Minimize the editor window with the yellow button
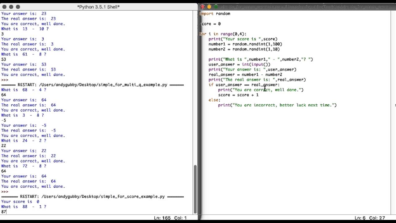 (209, 7)
